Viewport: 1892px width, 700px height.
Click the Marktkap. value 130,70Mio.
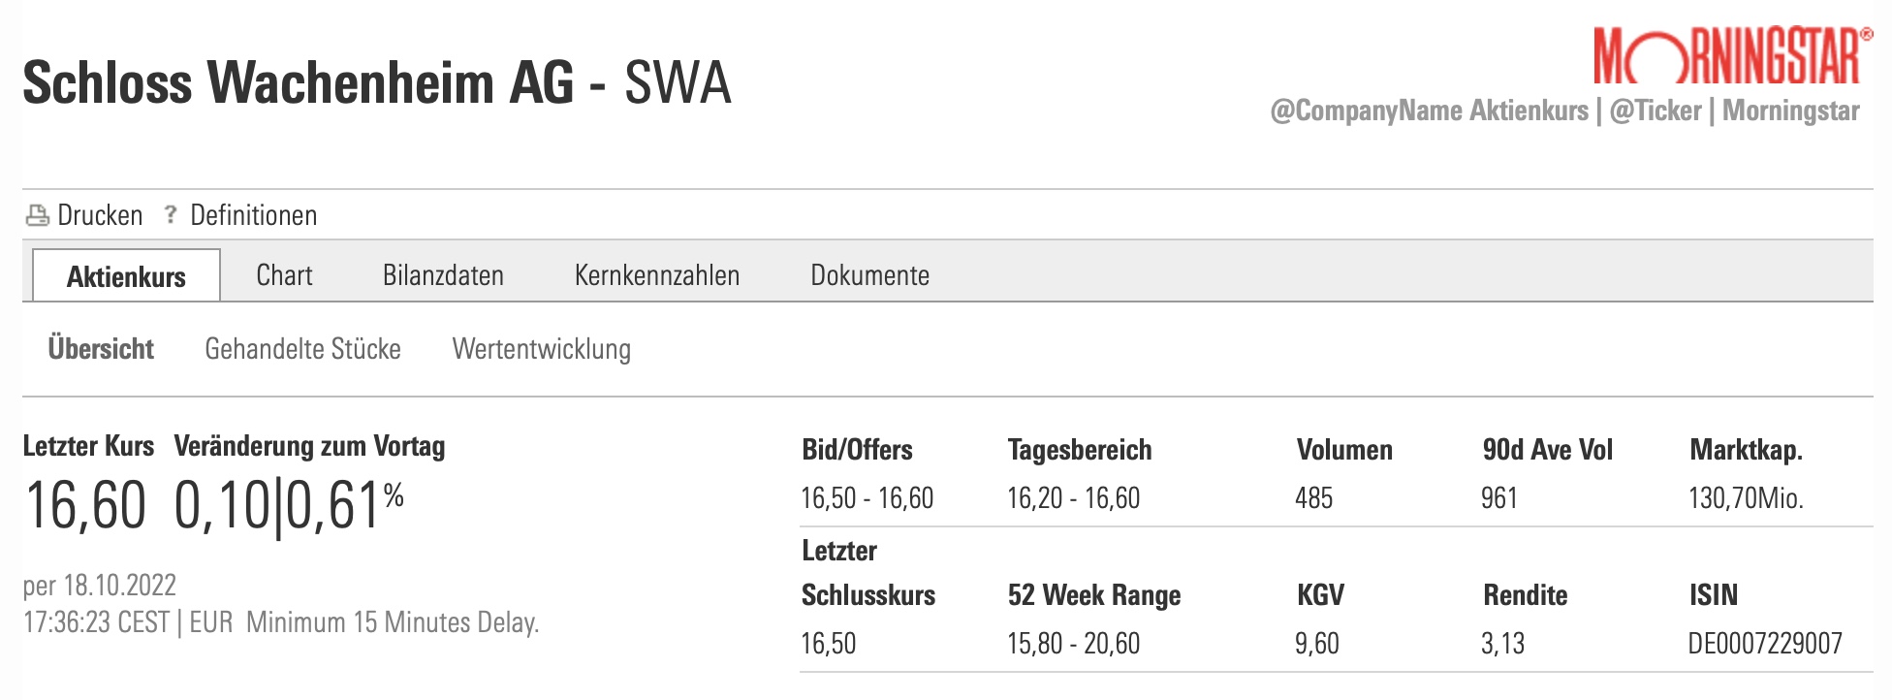pos(1745,498)
